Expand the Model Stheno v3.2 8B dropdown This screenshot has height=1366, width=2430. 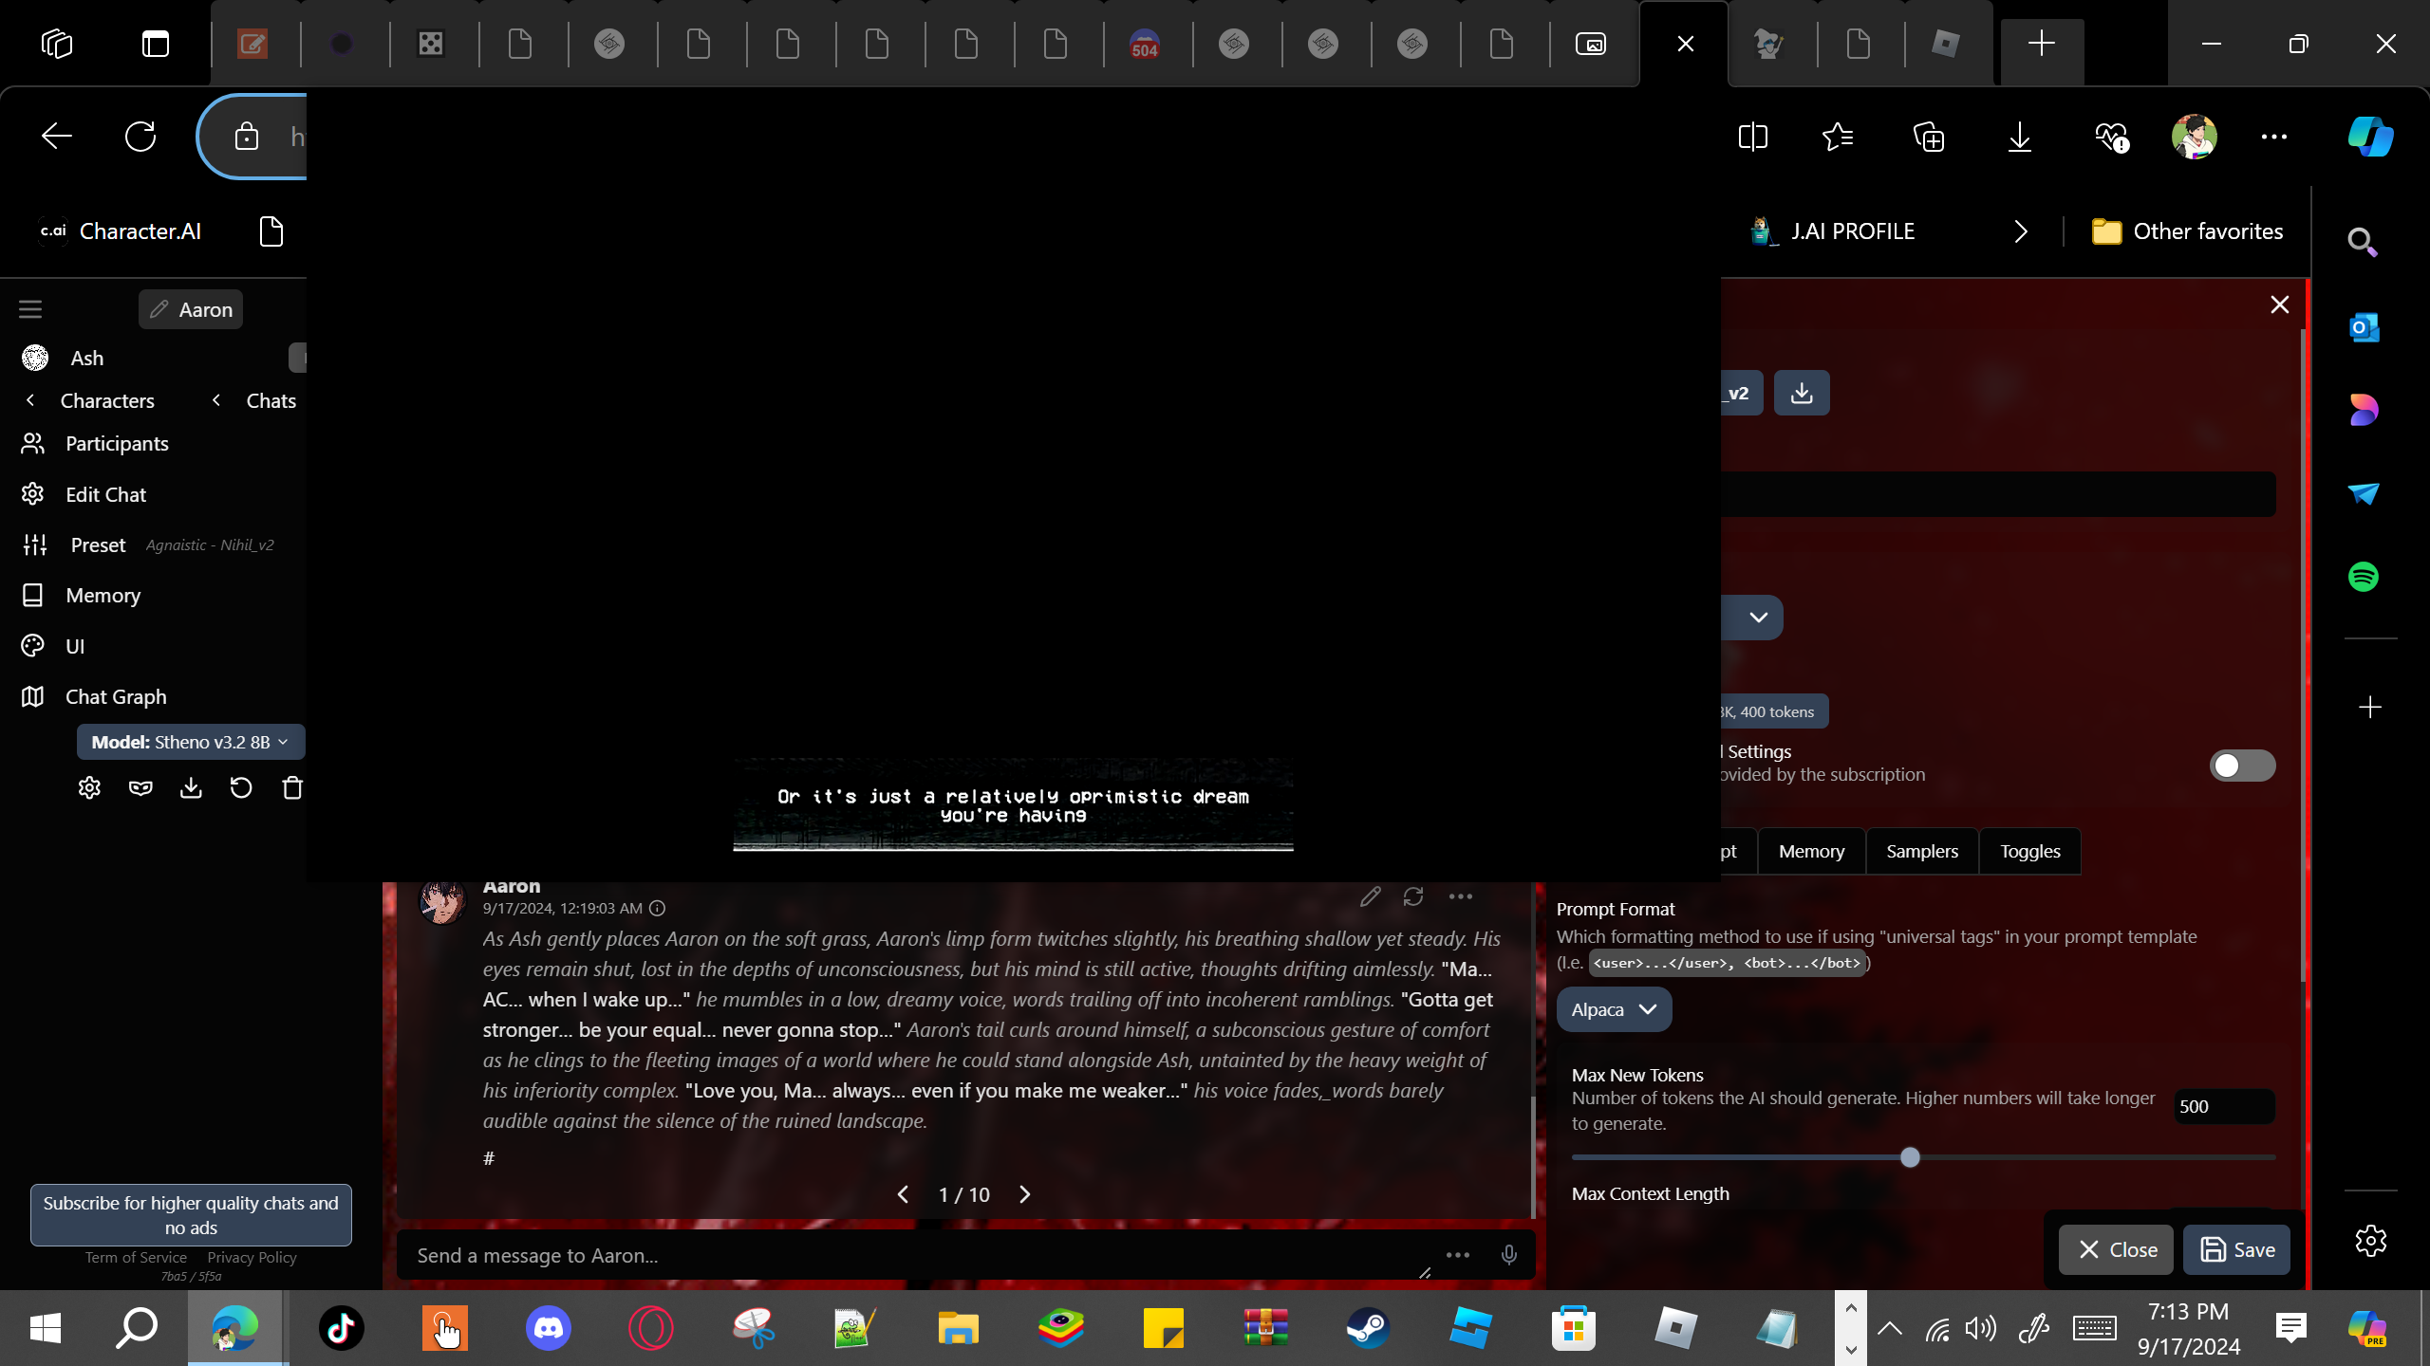pos(191,742)
